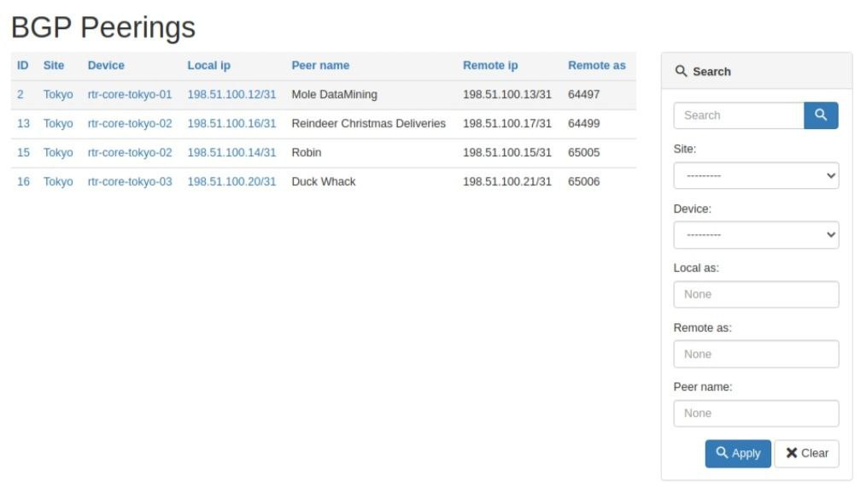Click peer name Duck Whack
The width and height of the screenshot is (866, 488).
(324, 181)
